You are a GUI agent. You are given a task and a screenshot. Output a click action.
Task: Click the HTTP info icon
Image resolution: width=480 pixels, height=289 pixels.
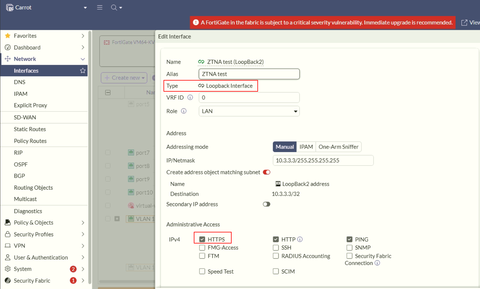(300, 239)
